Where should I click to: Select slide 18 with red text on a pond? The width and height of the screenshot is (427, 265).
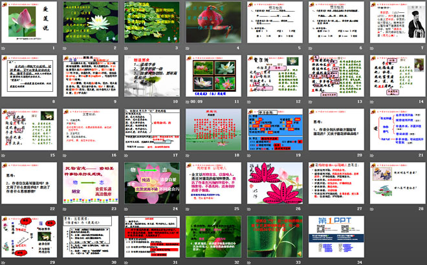(213, 129)
